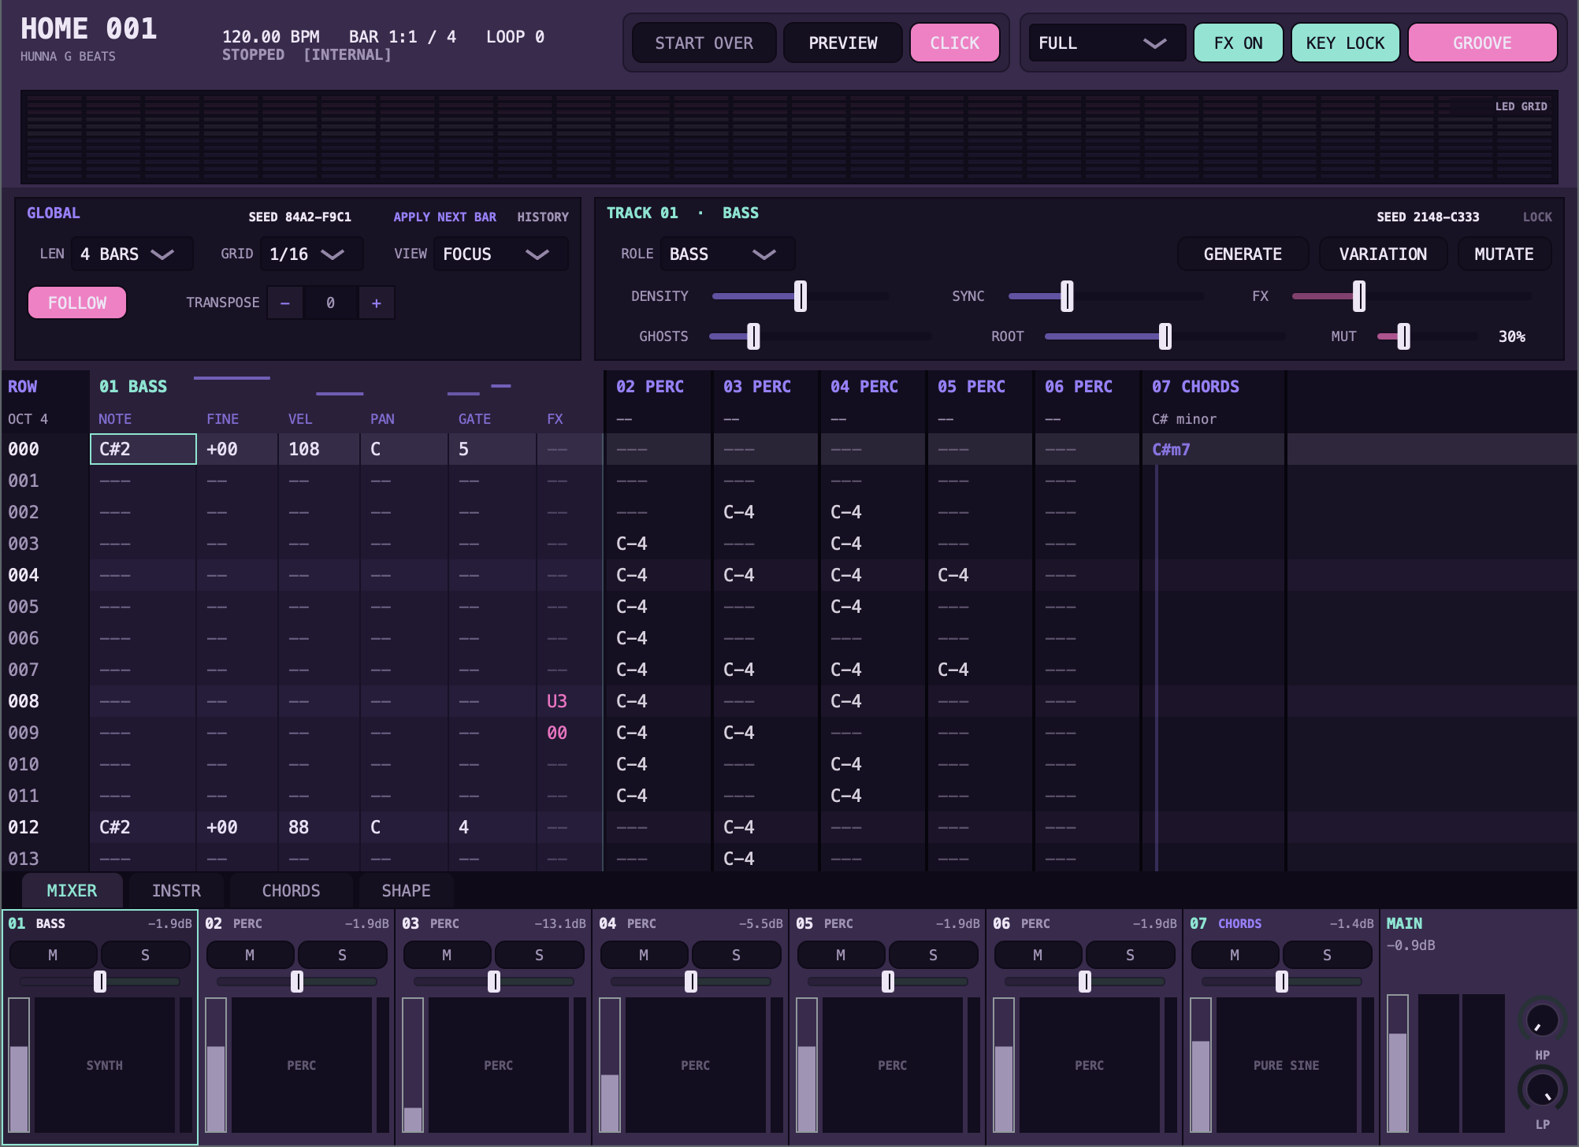This screenshot has height=1147, width=1579.
Task: Adjust the track FX slider handle
Action: point(1359,296)
